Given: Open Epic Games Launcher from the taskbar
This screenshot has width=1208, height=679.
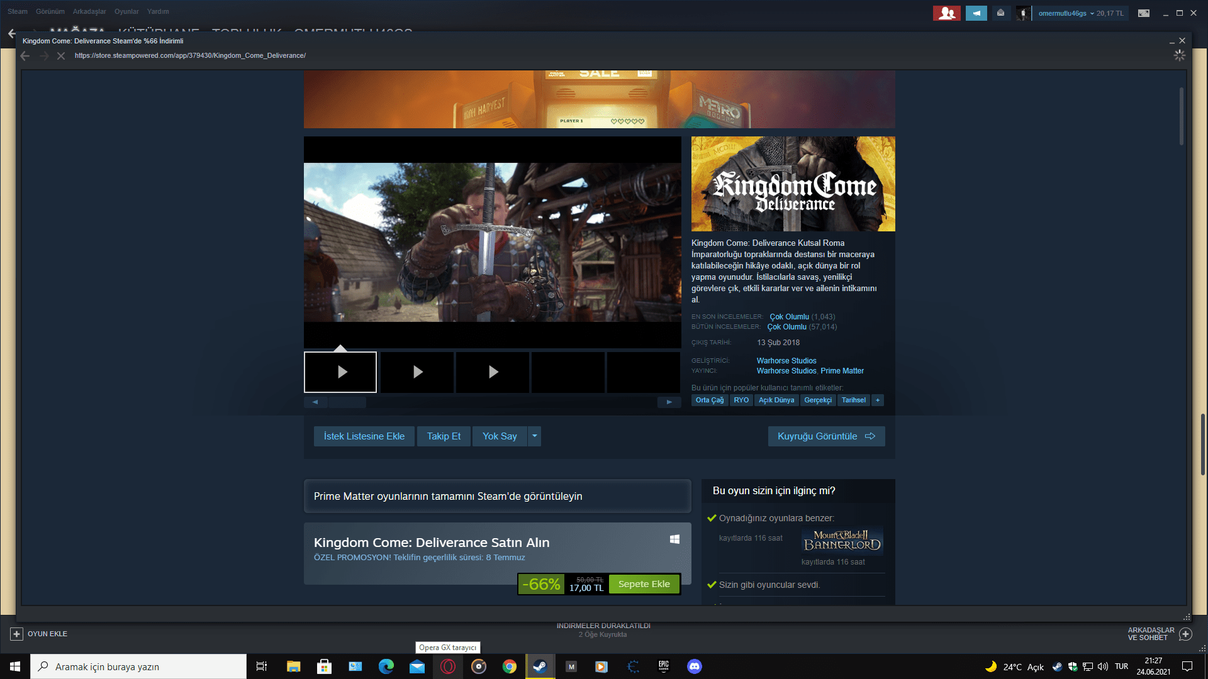Looking at the screenshot, I should (664, 666).
